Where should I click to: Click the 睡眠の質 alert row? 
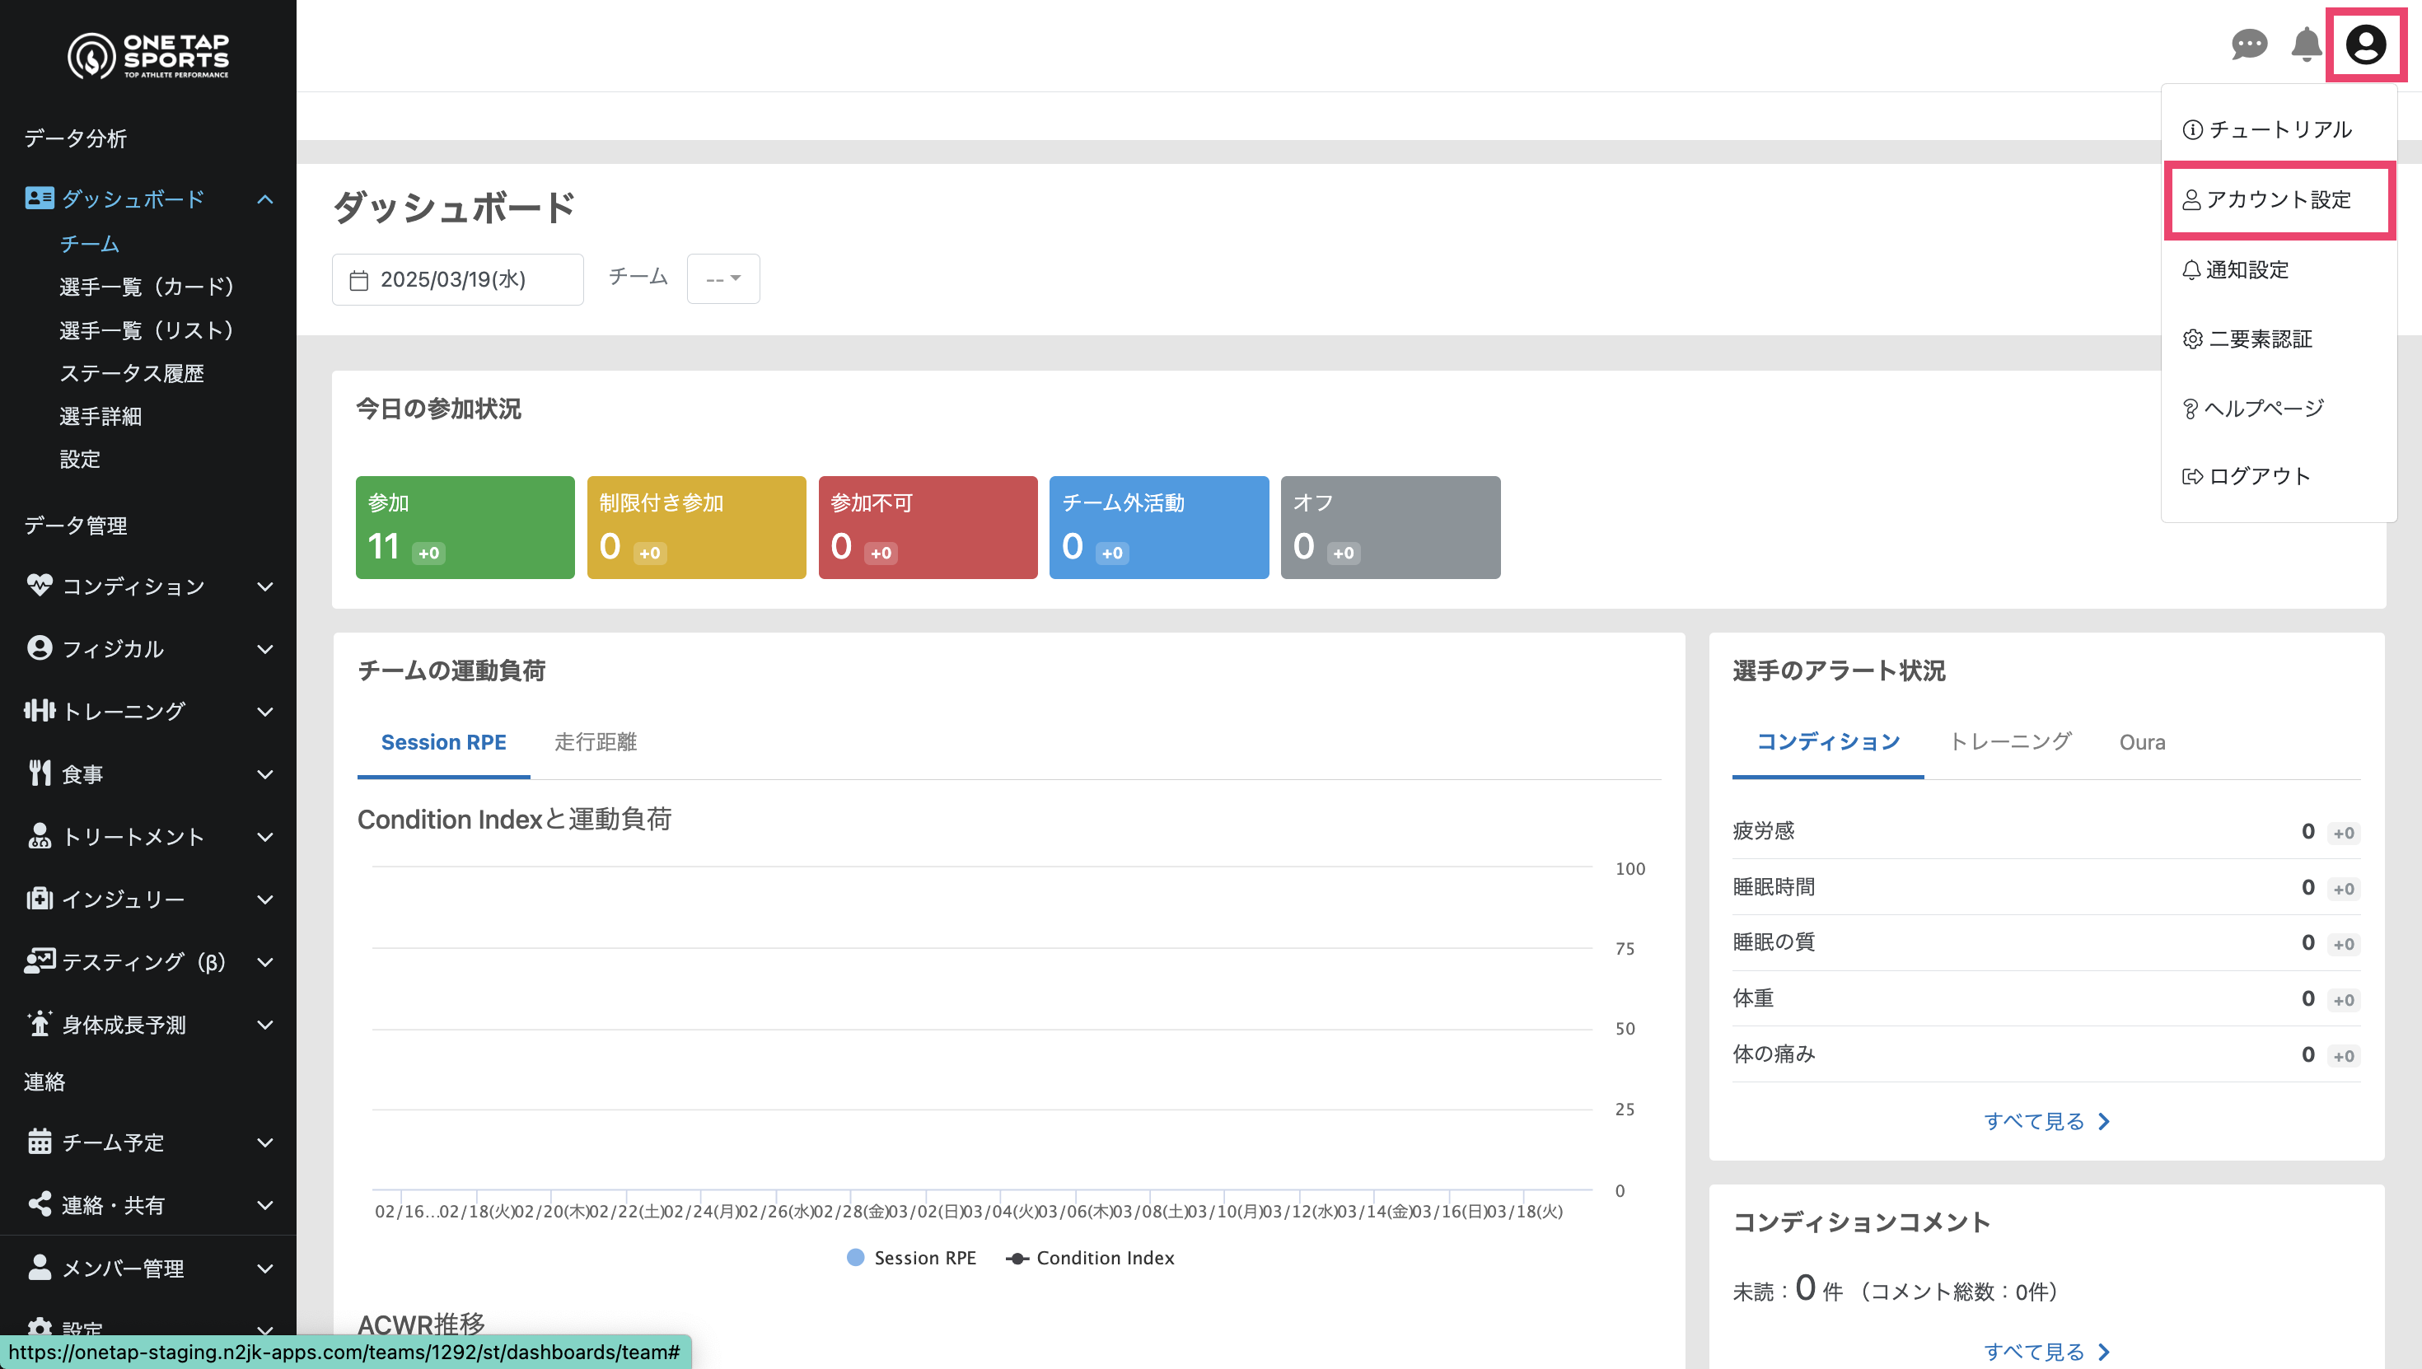tap(2046, 943)
